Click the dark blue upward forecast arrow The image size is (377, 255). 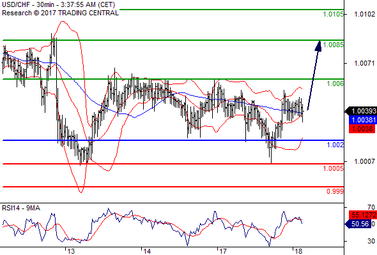click(314, 75)
